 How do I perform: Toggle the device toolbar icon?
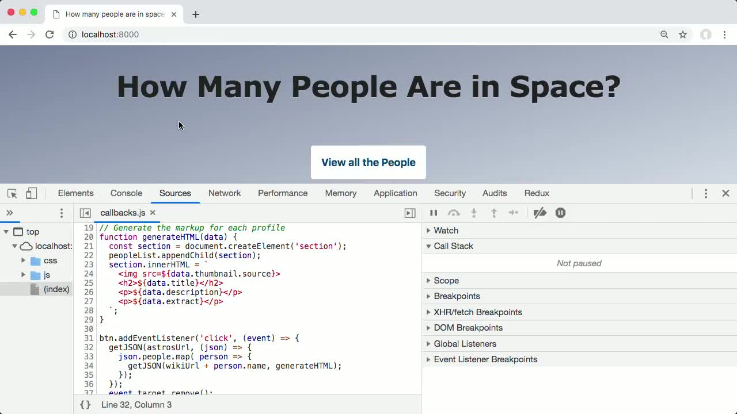click(31, 193)
